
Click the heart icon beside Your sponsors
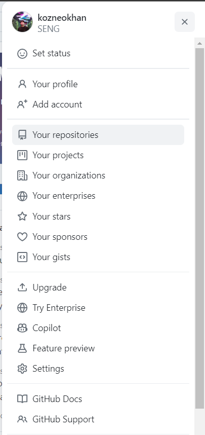coord(22,237)
